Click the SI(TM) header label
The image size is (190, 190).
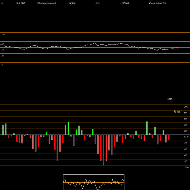pyautogui.click(x=72, y=3)
